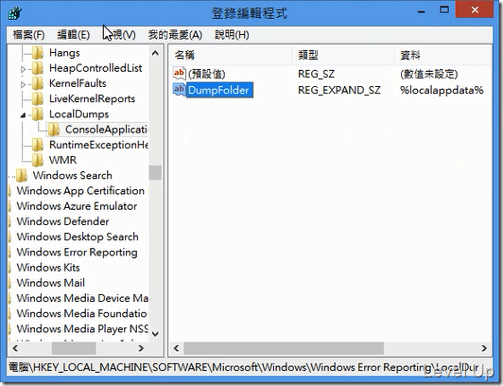The image size is (503, 386).
Task: Click the REG_SZ type cell
Action: click(x=317, y=74)
